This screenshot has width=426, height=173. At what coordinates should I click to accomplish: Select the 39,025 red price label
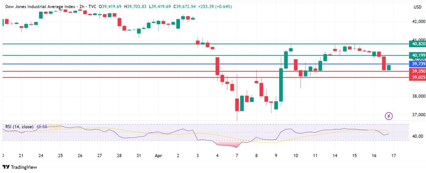coord(417,78)
